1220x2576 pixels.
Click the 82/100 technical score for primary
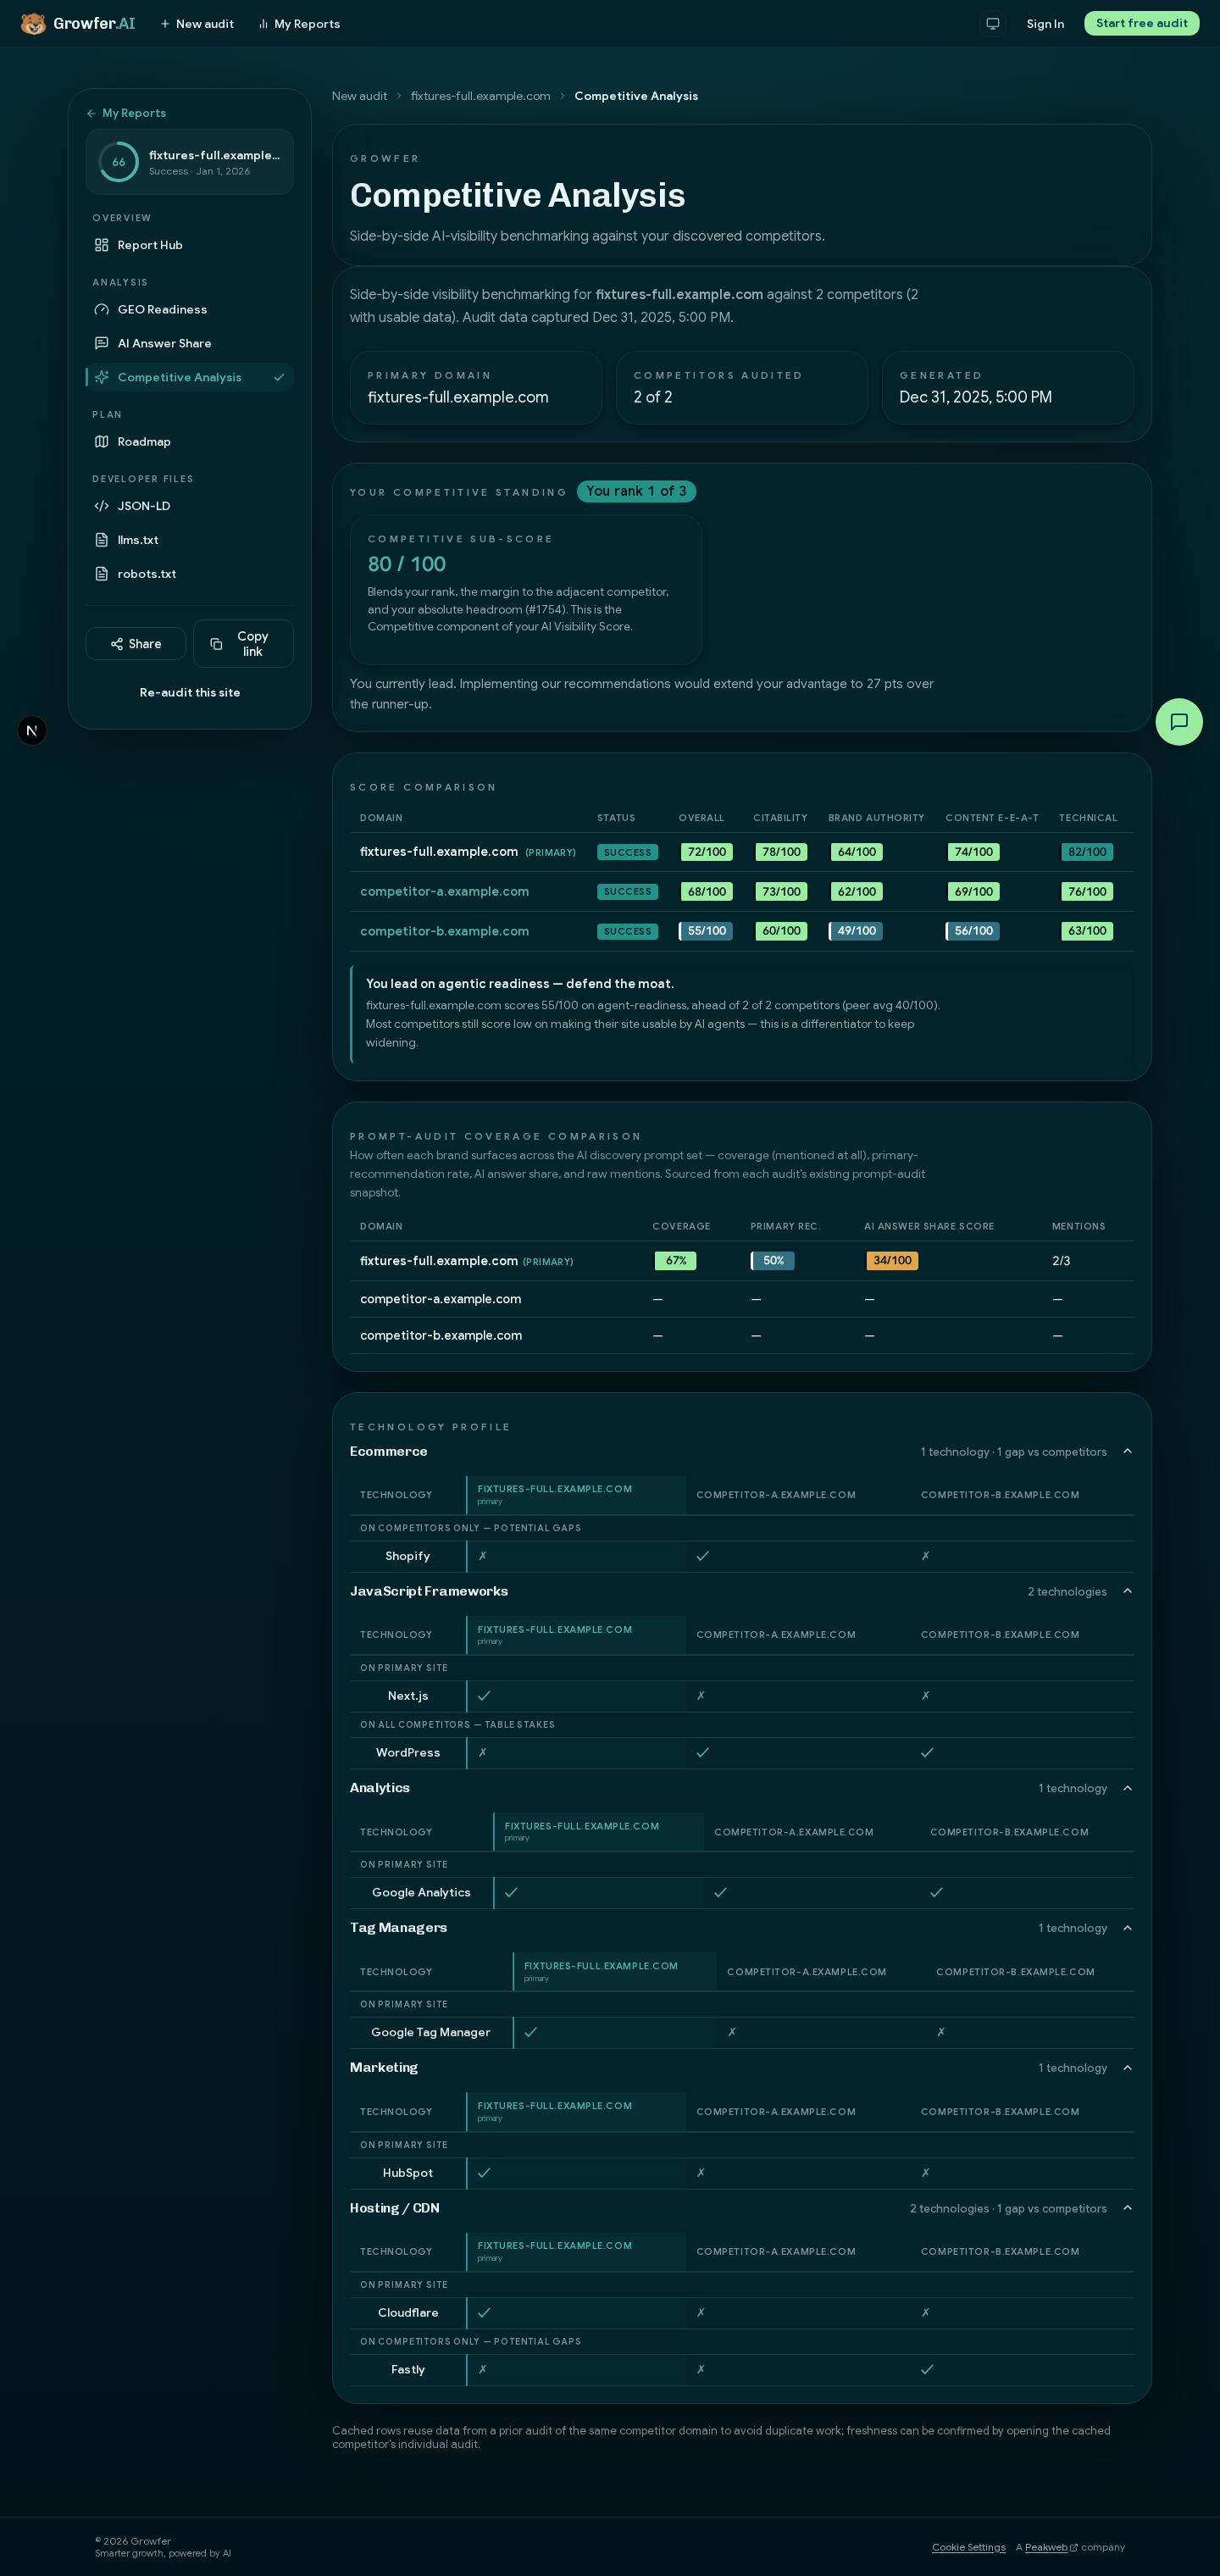[1087, 852]
